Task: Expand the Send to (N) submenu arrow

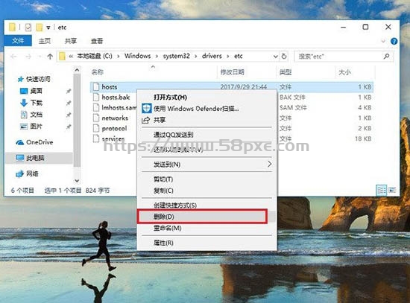Action: [269, 164]
